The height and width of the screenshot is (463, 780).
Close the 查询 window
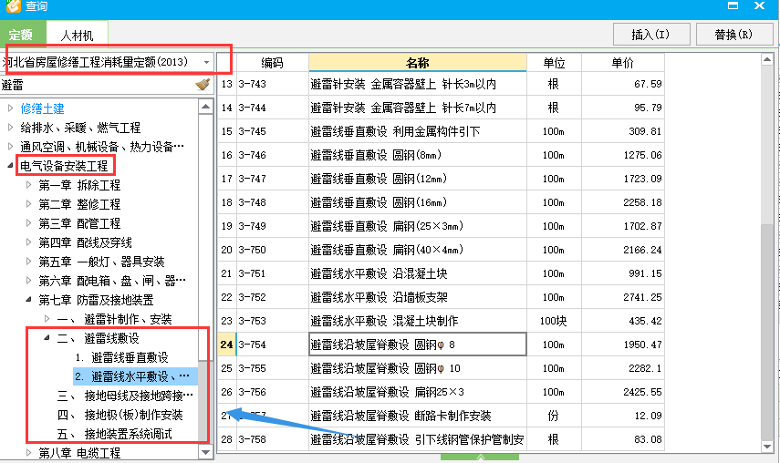[759, 6]
